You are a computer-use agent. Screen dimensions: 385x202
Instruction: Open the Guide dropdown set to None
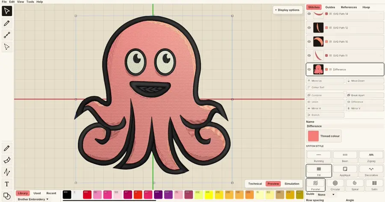pos(326,195)
